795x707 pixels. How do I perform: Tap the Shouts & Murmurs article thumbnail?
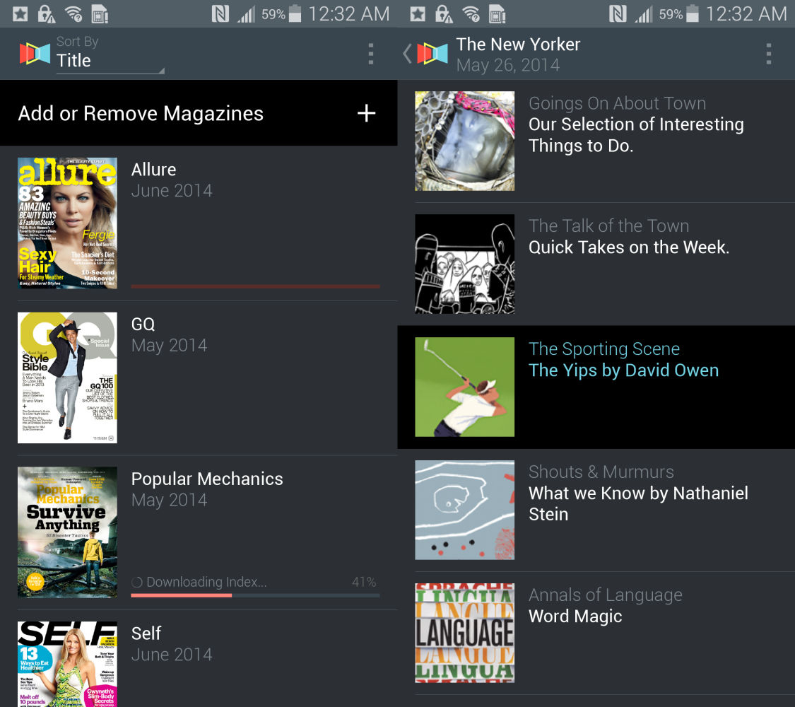pyautogui.click(x=464, y=510)
